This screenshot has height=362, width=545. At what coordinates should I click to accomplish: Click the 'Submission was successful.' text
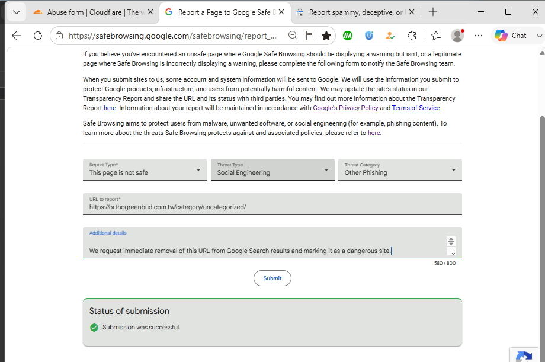(142, 328)
